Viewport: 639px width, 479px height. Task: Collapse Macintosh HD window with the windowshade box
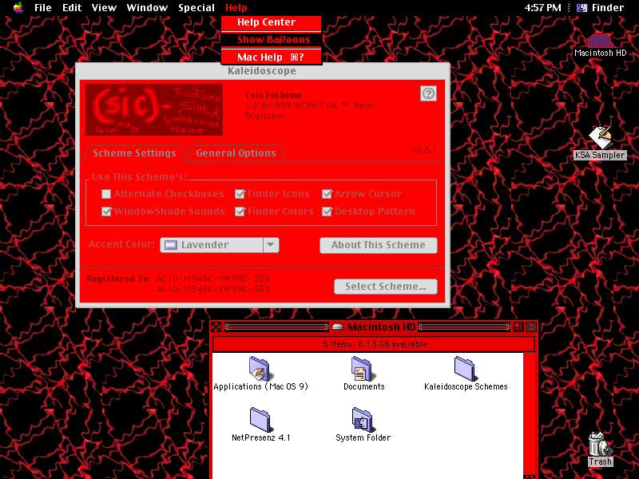tap(531, 327)
